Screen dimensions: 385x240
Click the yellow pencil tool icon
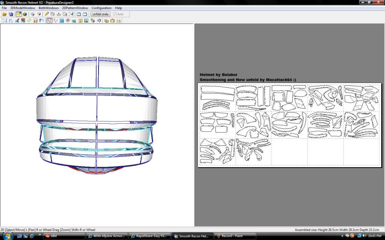coord(47,14)
